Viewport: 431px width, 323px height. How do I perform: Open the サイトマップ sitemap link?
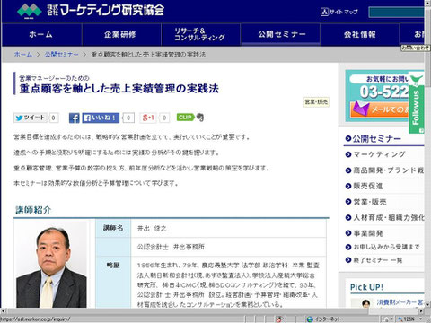[339, 12]
